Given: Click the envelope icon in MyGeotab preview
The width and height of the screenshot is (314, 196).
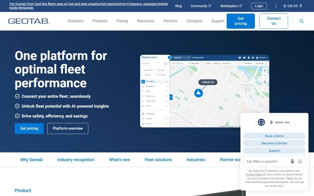Looking at the screenshot, I should point(244,58).
